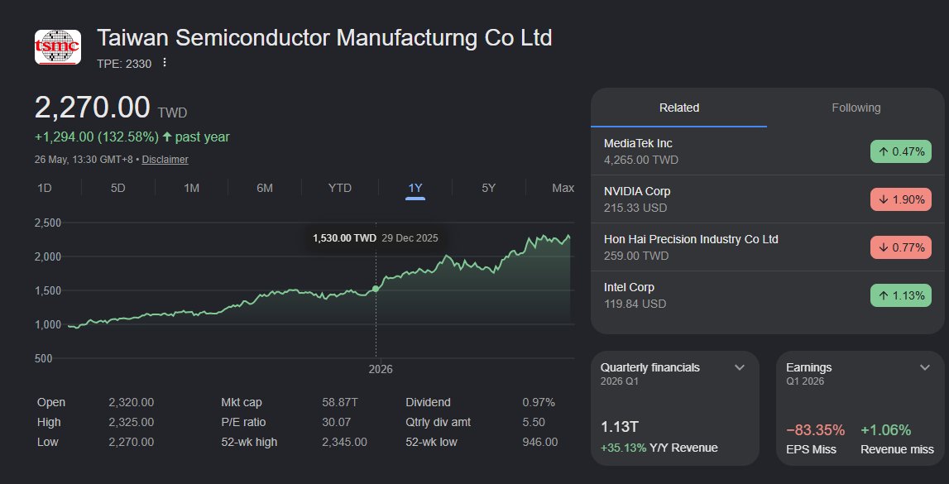Screen dimensions: 949x484
Task: Click the company name heading
Action: coord(324,38)
